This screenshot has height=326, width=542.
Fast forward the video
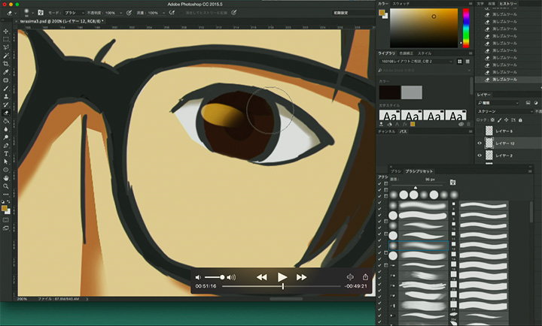(x=301, y=277)
